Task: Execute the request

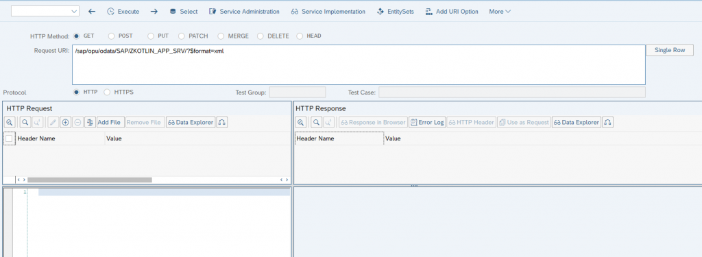Action: (123, 11)
